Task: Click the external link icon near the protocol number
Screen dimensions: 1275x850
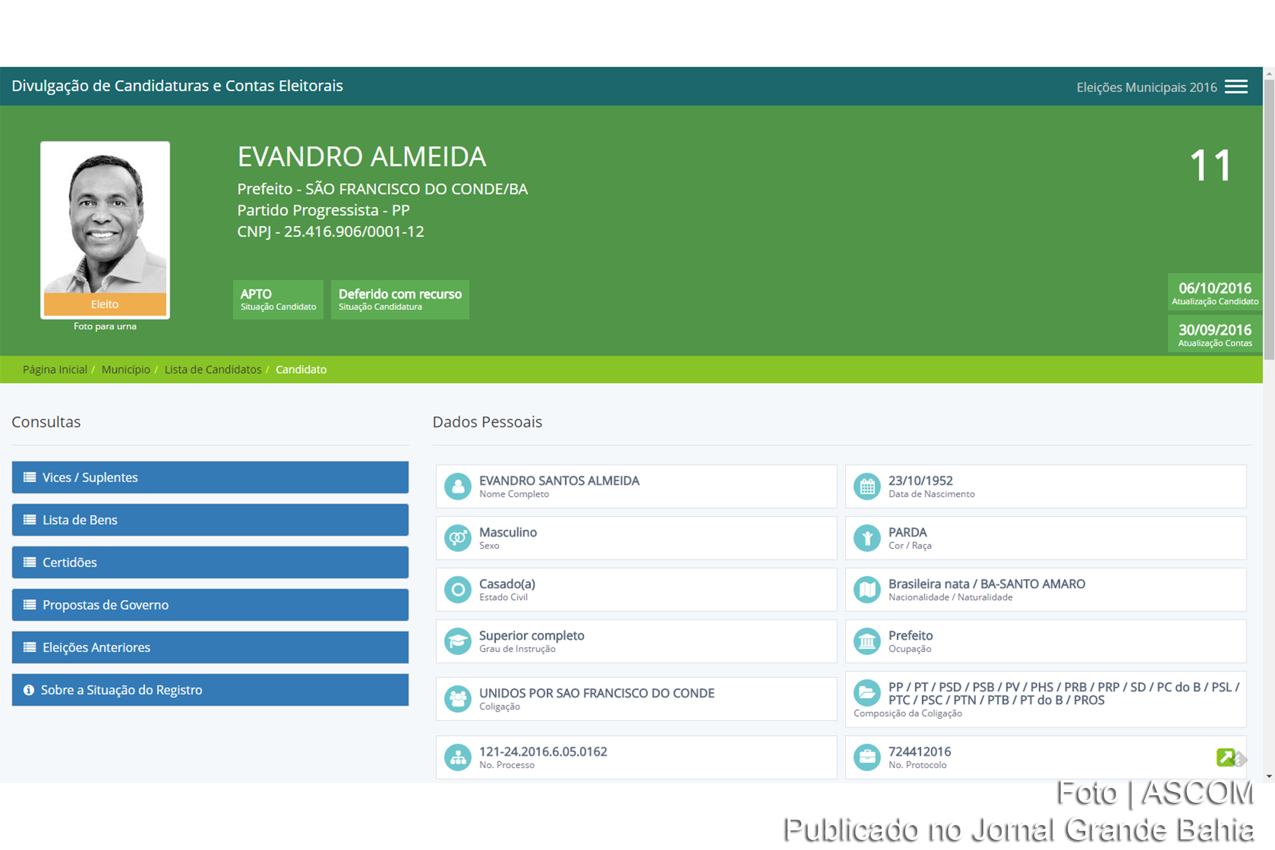Action: (1227, 758)
